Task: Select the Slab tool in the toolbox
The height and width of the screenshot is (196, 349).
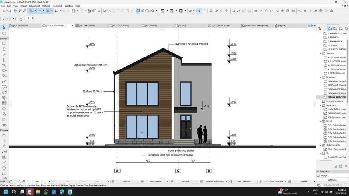Action: tap(4, 70)
